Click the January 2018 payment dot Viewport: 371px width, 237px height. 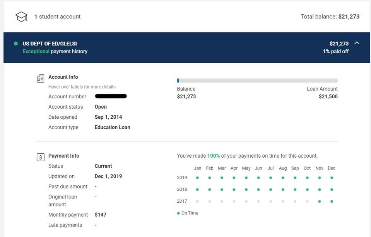(197, 190)
